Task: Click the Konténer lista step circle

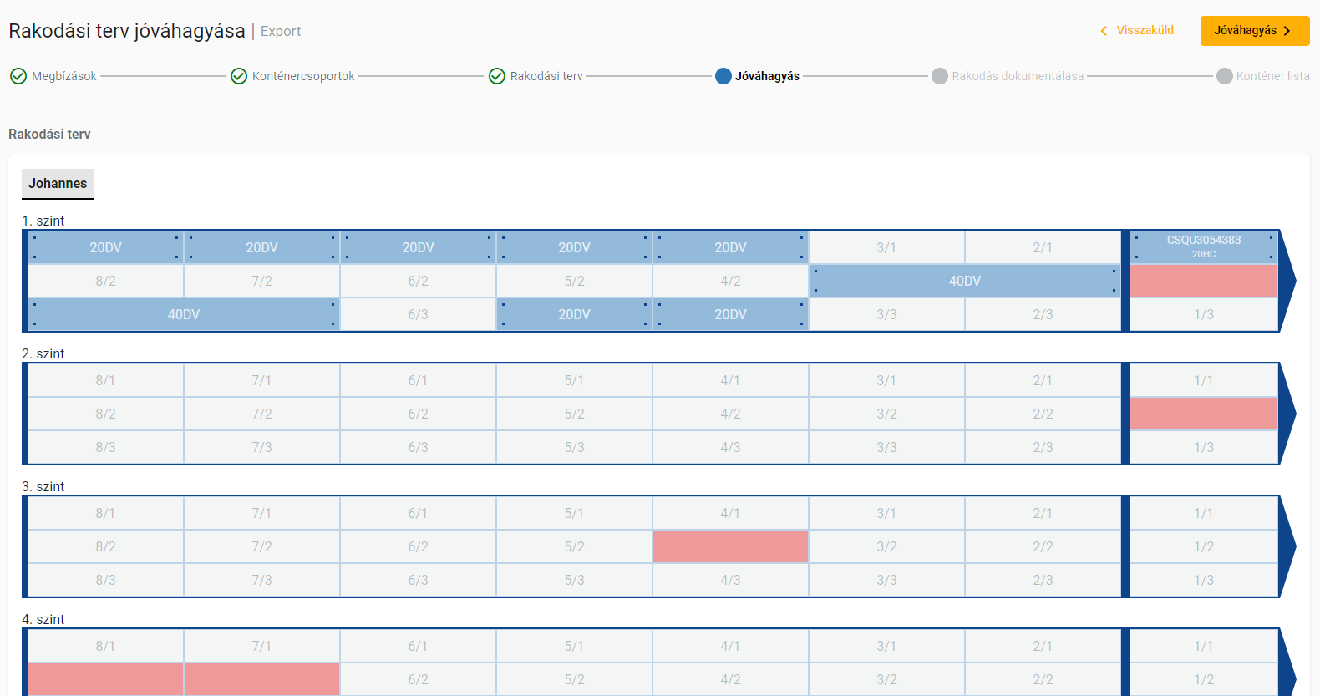Action: (x=1225, y=76)
